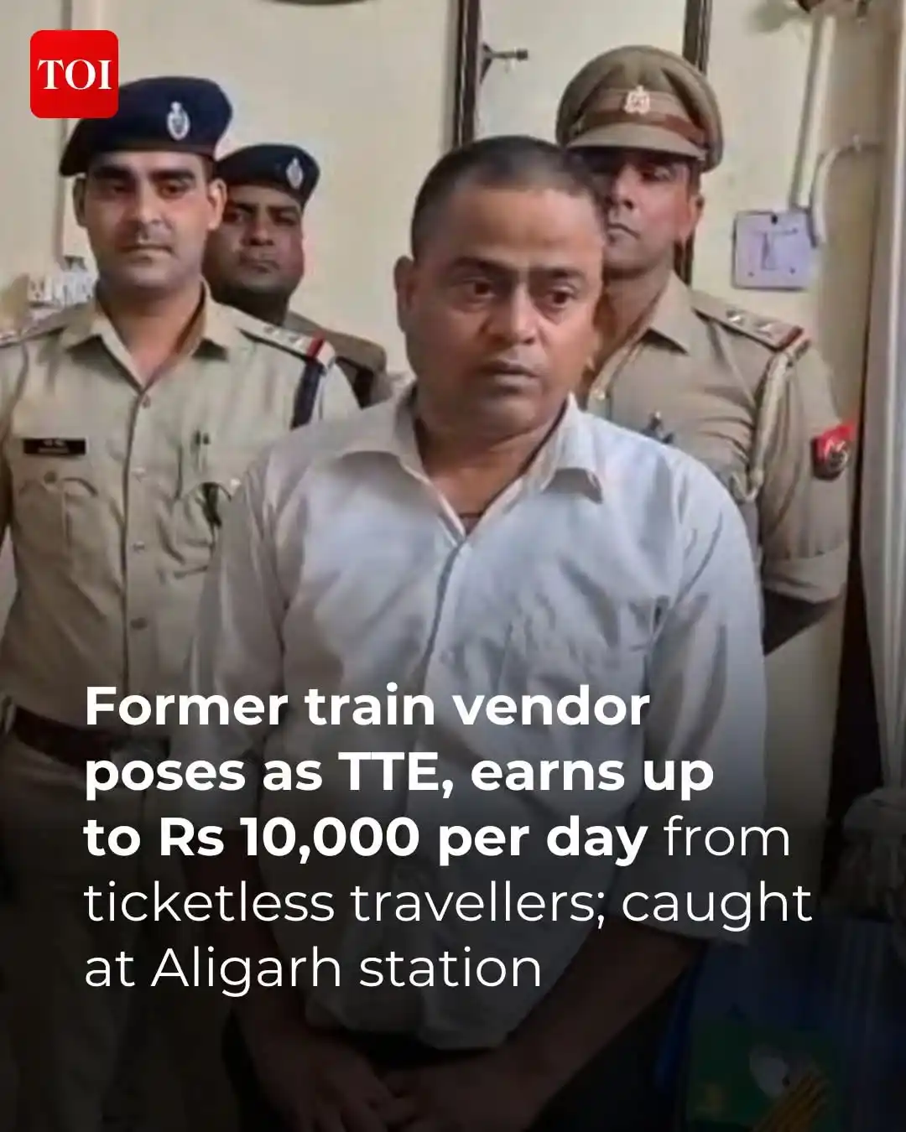The image size is (906, 1132).
Task: Tap the wall light switch board
Action: point(773,249)
